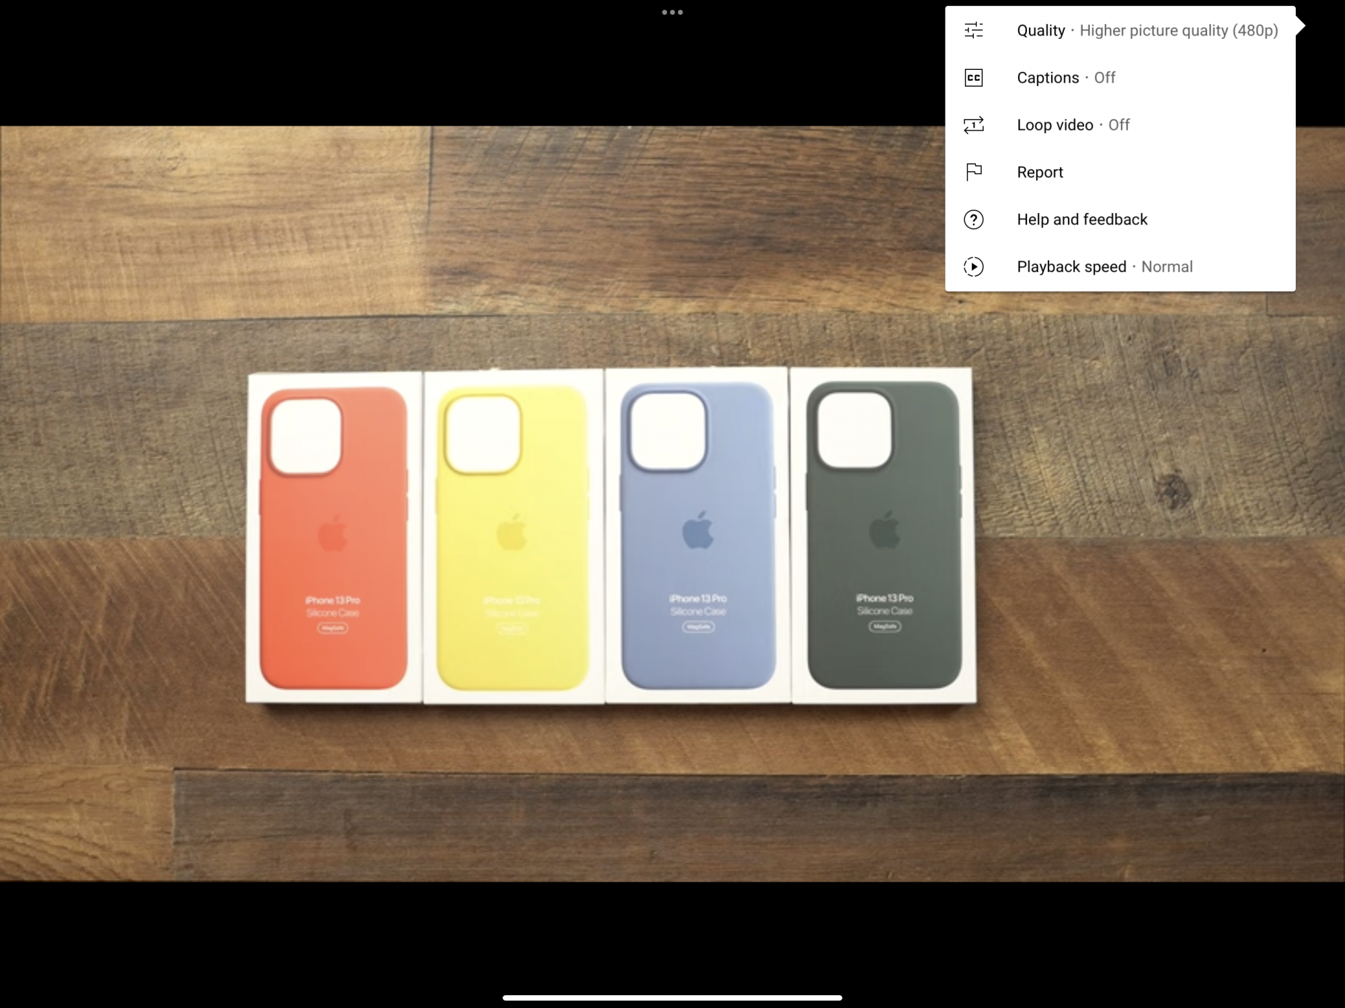Screen dimensions: 1345x1008
Task: Tap the three-dot multitasking icon at top
Action: point(672,12)
